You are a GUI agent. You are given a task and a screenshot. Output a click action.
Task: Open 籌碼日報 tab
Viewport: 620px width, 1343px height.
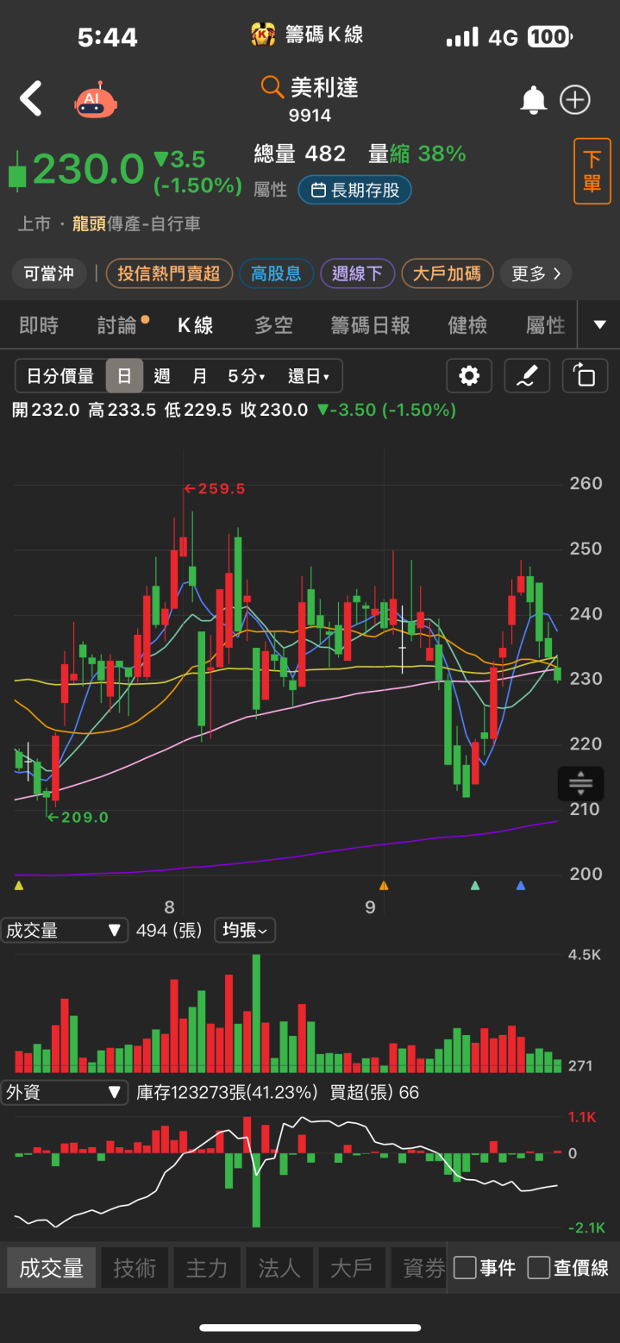pyautogui.click(x=371, y=325)
